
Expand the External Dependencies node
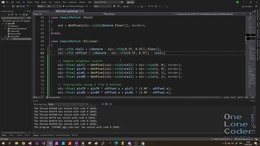click(x=5, y=29)
